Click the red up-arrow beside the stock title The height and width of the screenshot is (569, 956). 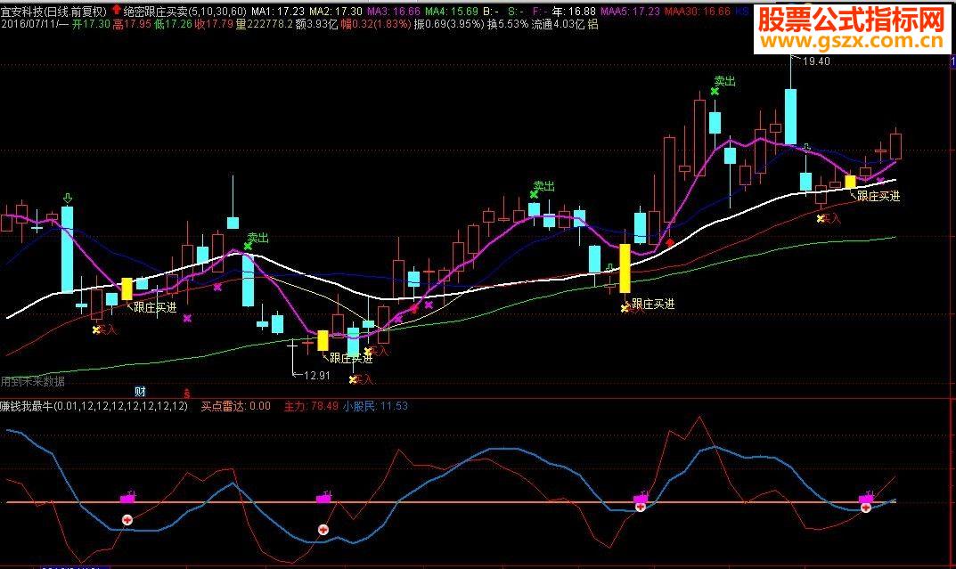(x=116, y=10)
